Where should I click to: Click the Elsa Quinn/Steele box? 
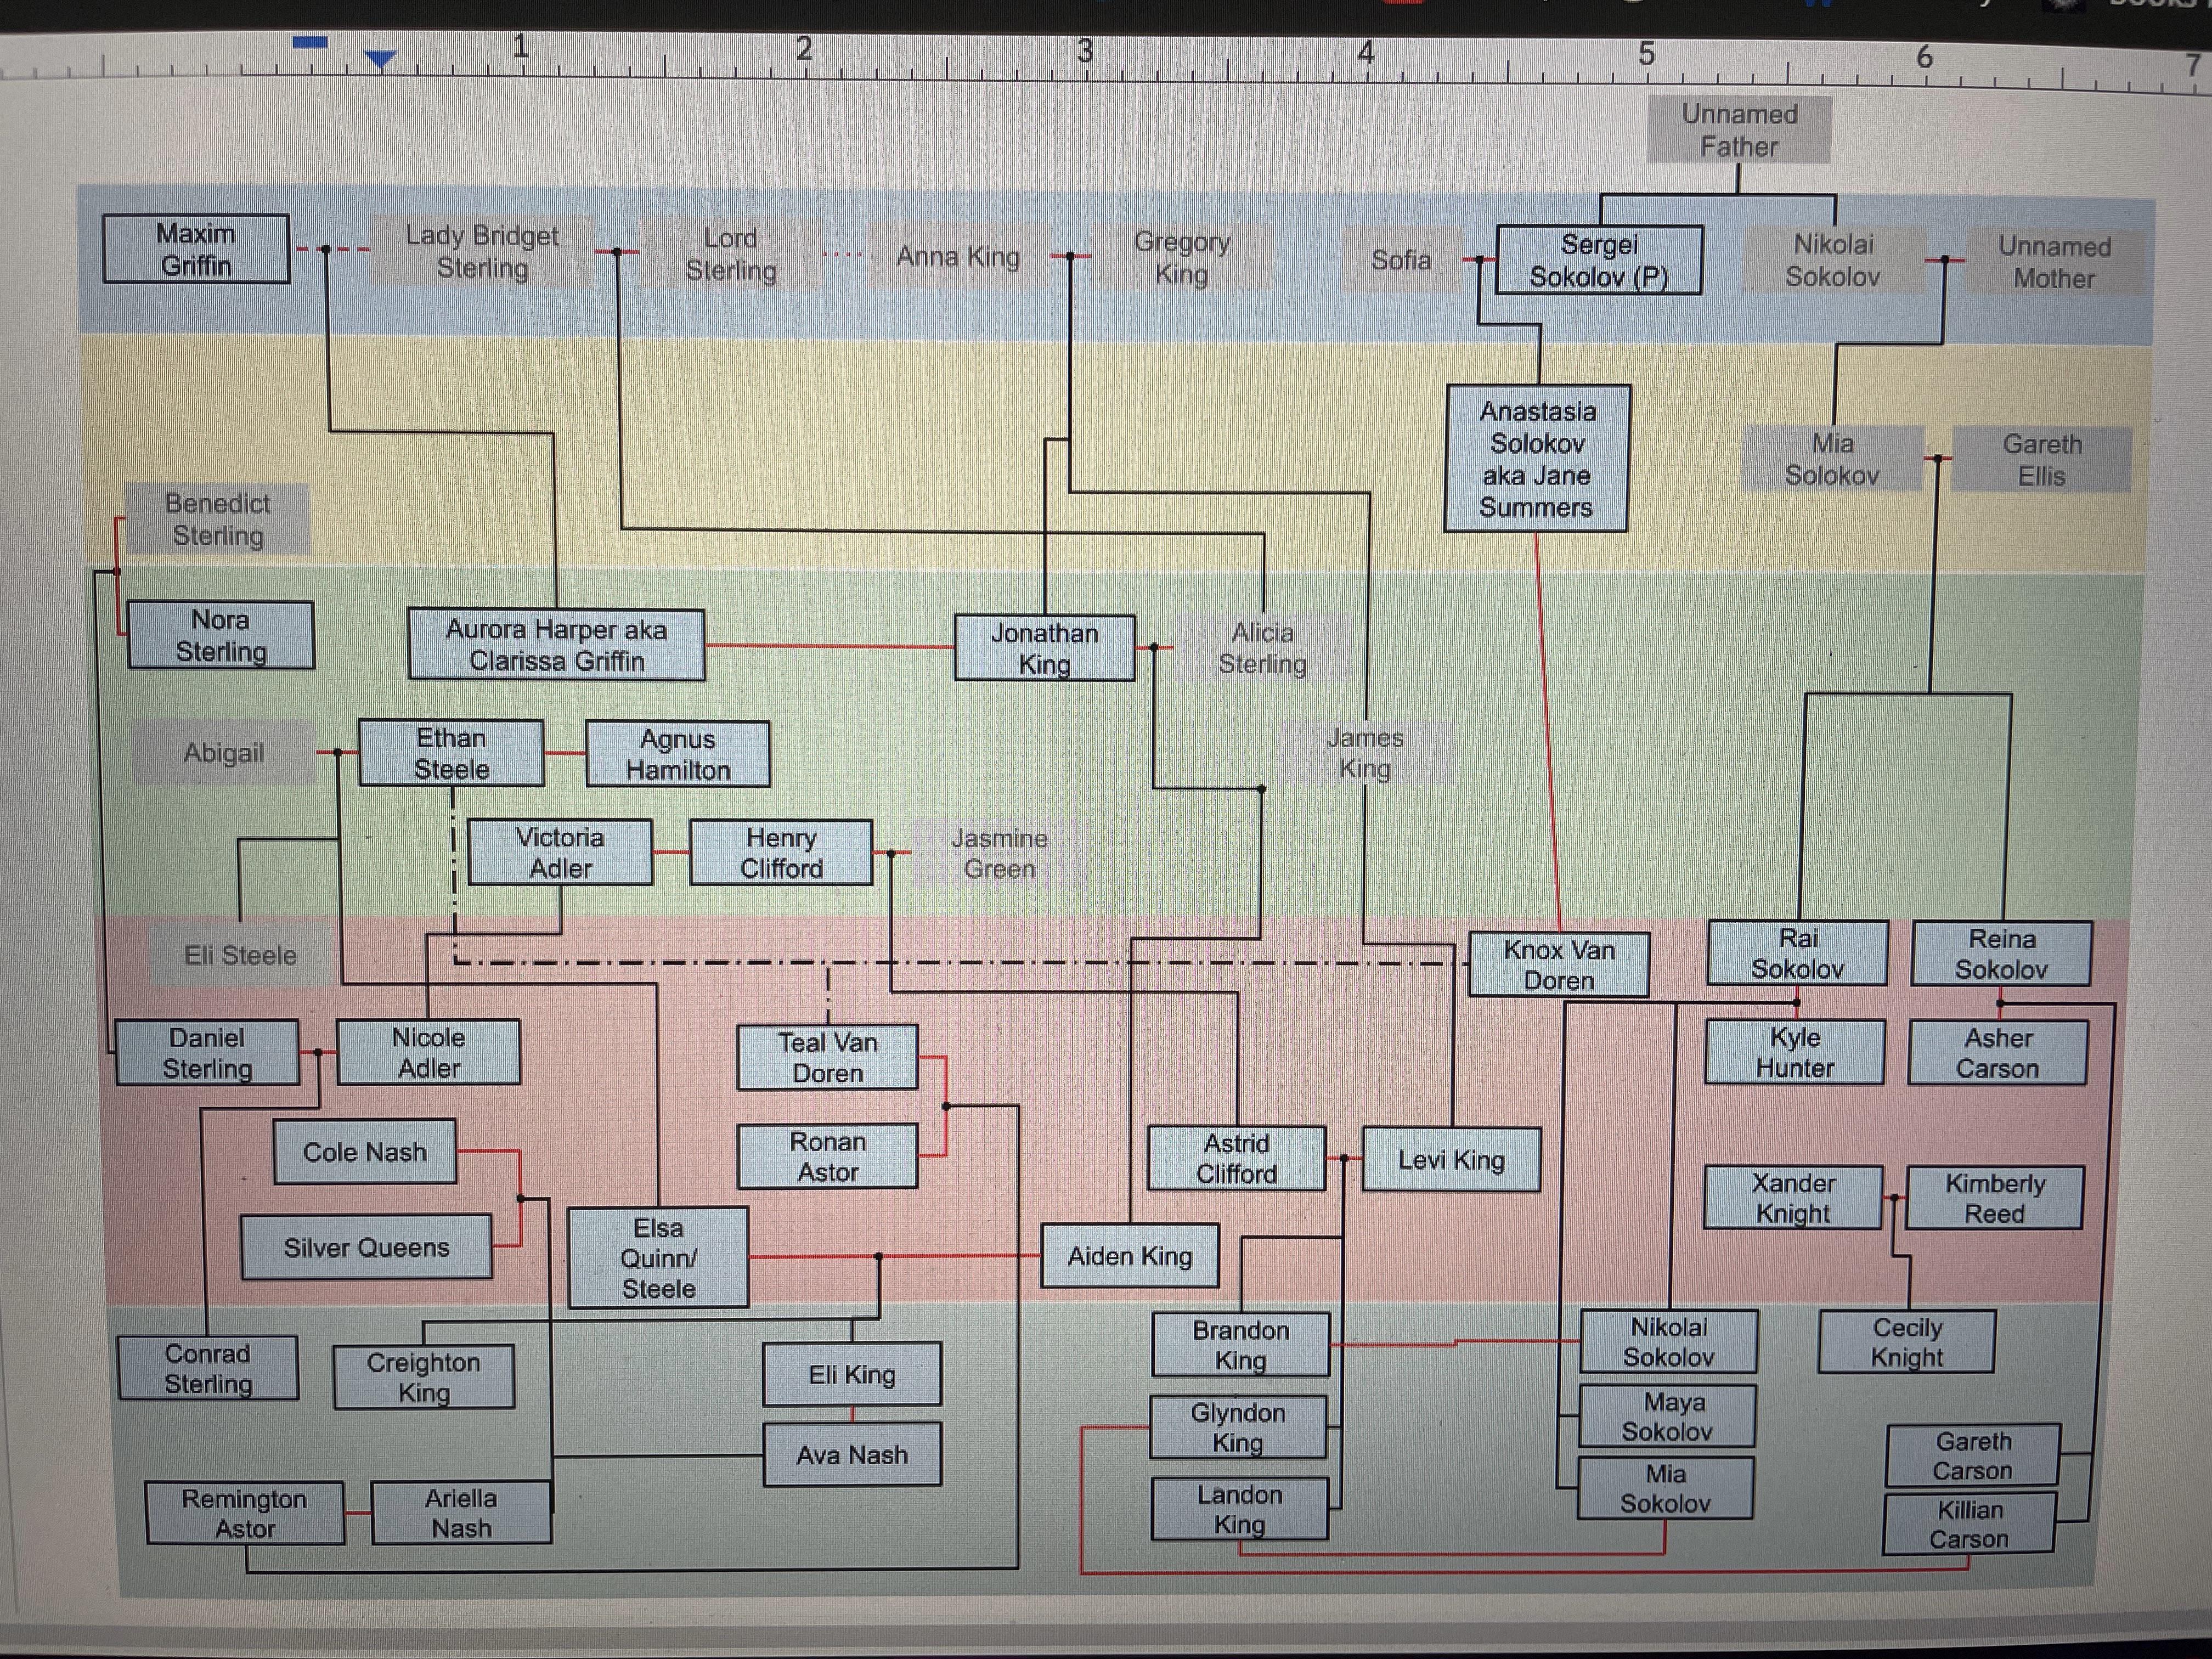[658, 1257]
